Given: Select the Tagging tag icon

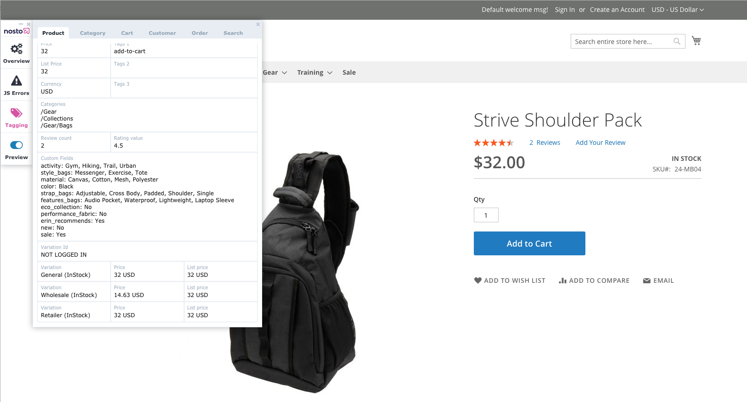Looking at the screenshot, I should coord(17,113).
